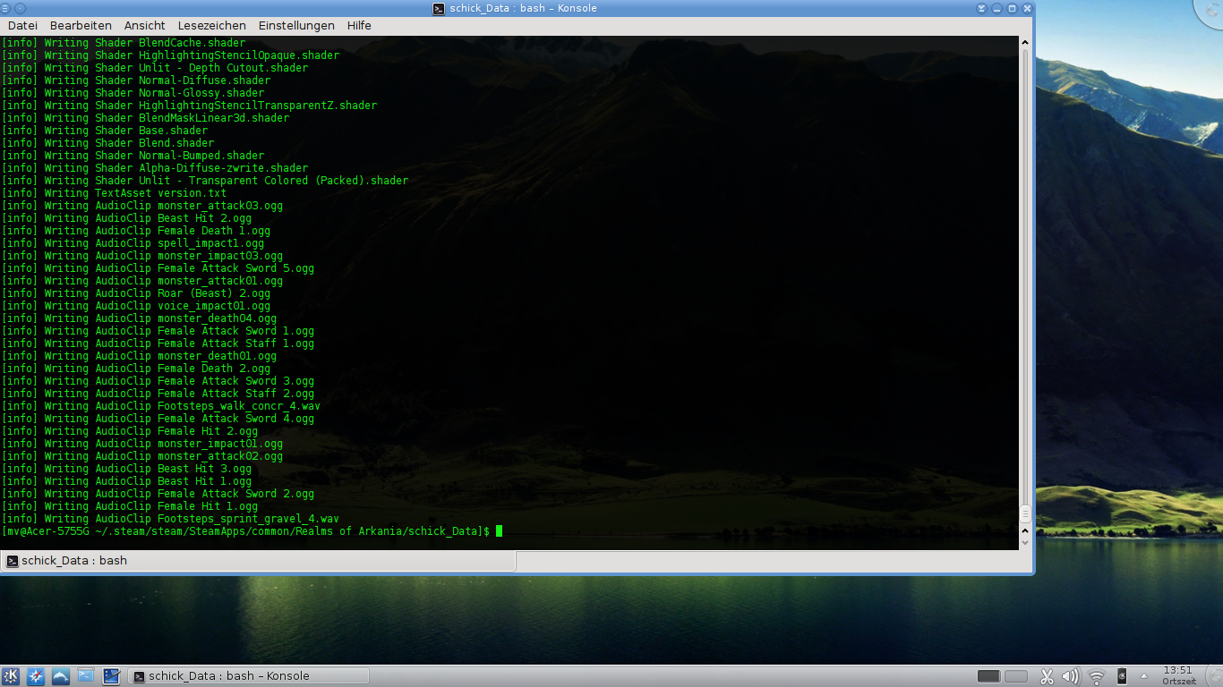Switch to the second virtual desktop pager

1015,676
